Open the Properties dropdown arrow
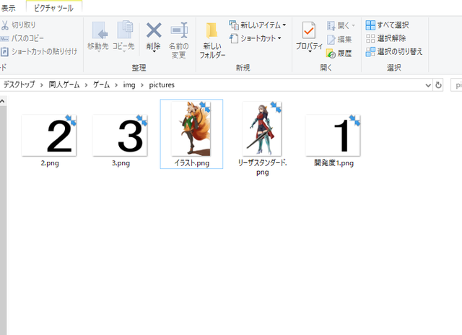The width and height of the screenshot is (462, 335). coord(310,51)
